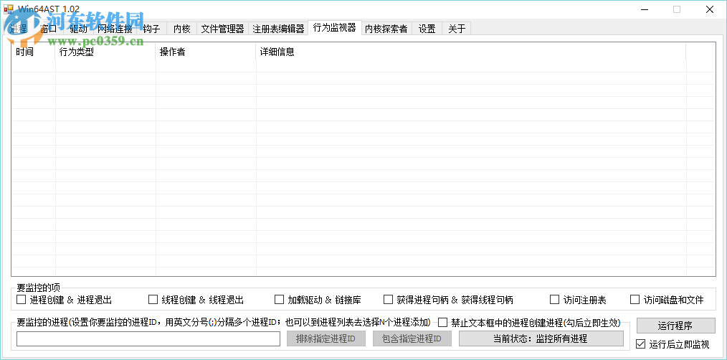Focus the process ID input field
The image size is (727, 360).
[x=148, y=338]
